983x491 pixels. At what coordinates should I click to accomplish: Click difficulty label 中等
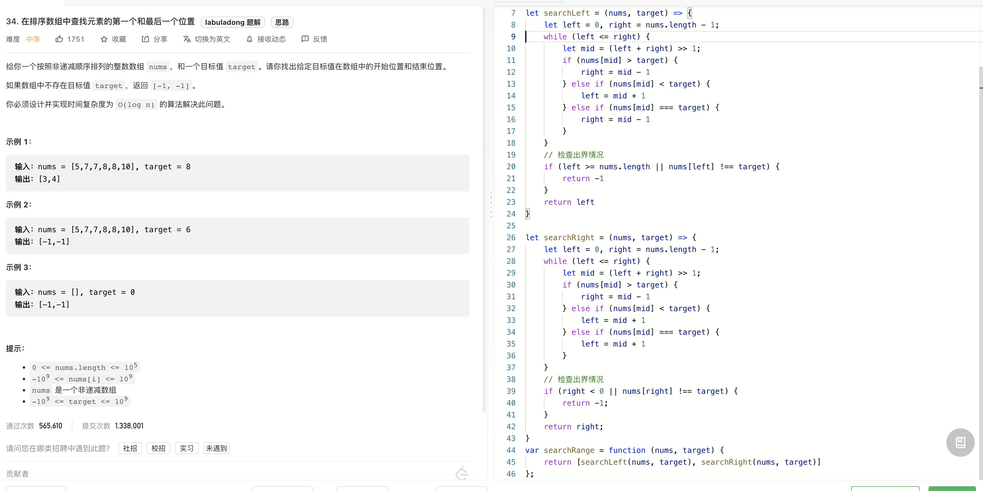click(x=33, y=39)
